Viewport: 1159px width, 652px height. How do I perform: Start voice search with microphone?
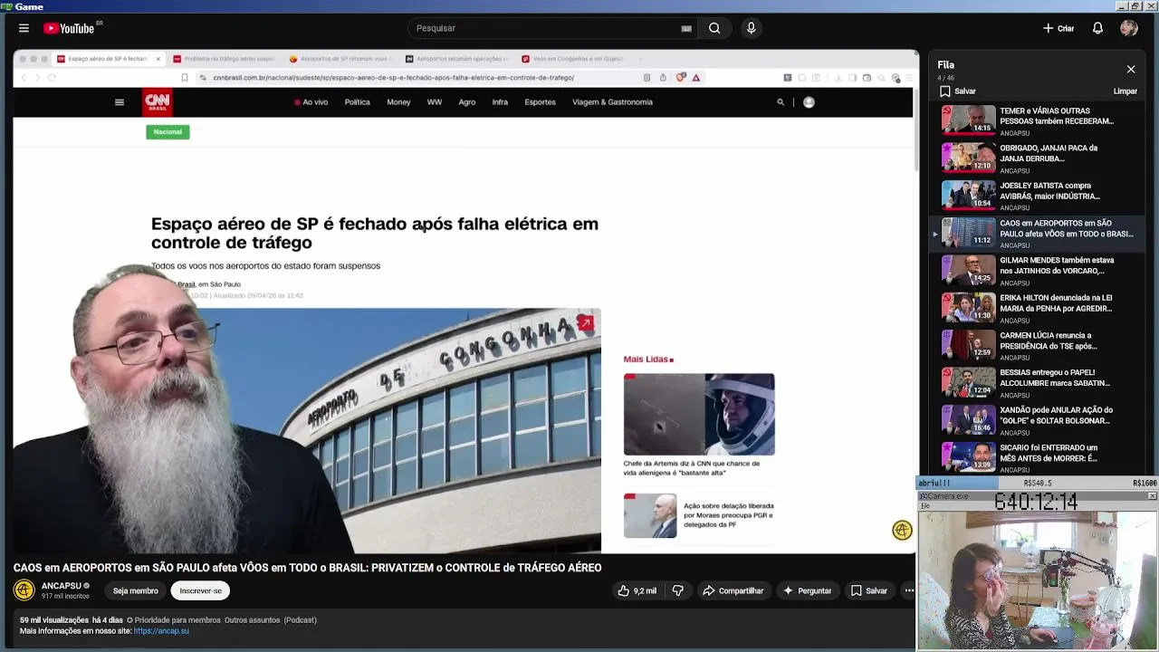pyautogui.click(x=751, y=28)
